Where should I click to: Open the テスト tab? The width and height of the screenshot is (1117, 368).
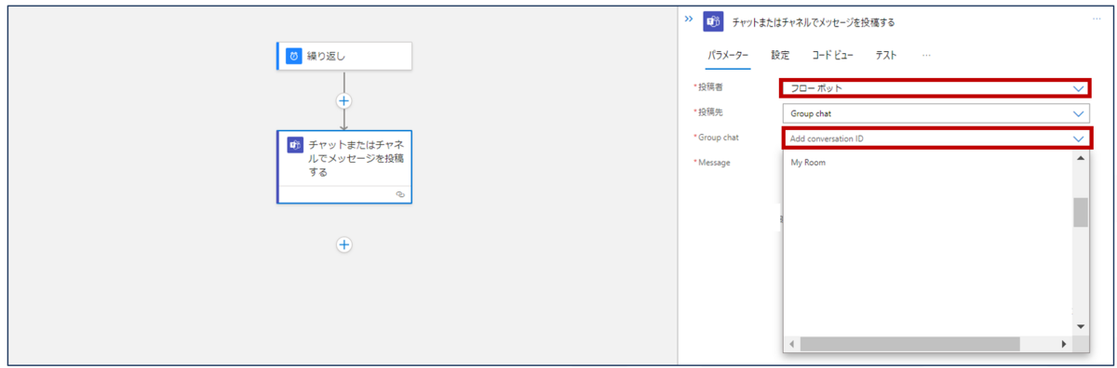click(x=886, y=56)
